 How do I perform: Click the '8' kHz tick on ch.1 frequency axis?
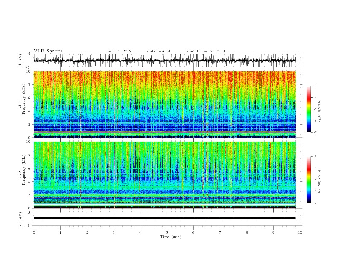coord(30,84)
